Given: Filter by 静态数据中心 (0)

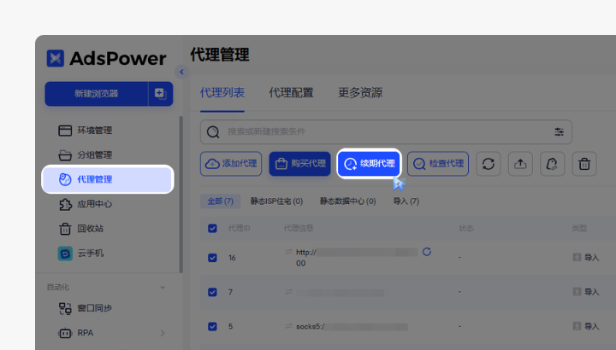Looking at the screenshot, I should click(347, 201).
